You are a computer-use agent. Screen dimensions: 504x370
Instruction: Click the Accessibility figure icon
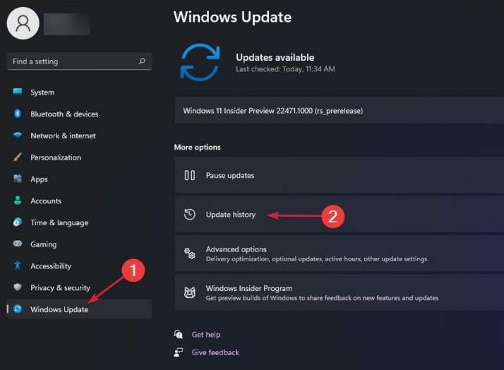click(18, 265)
